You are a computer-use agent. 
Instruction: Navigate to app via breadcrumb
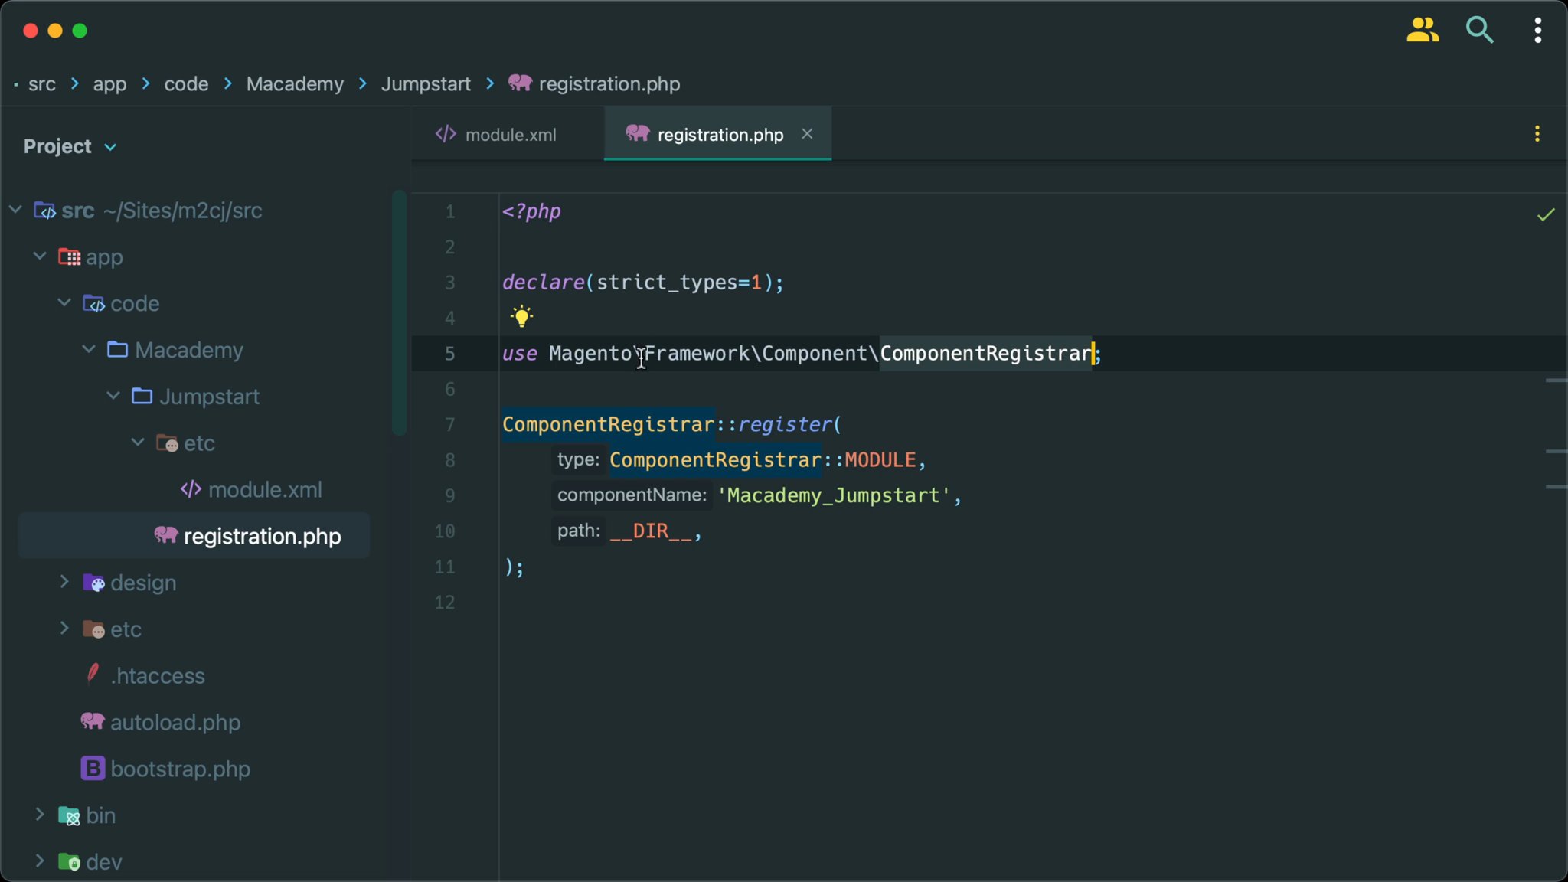110,84
